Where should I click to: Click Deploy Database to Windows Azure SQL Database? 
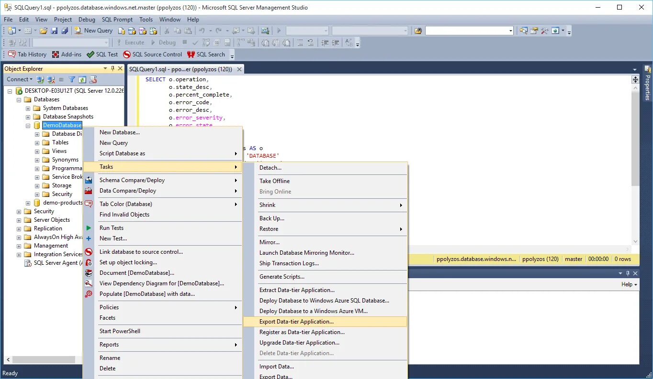click(325, 301)
